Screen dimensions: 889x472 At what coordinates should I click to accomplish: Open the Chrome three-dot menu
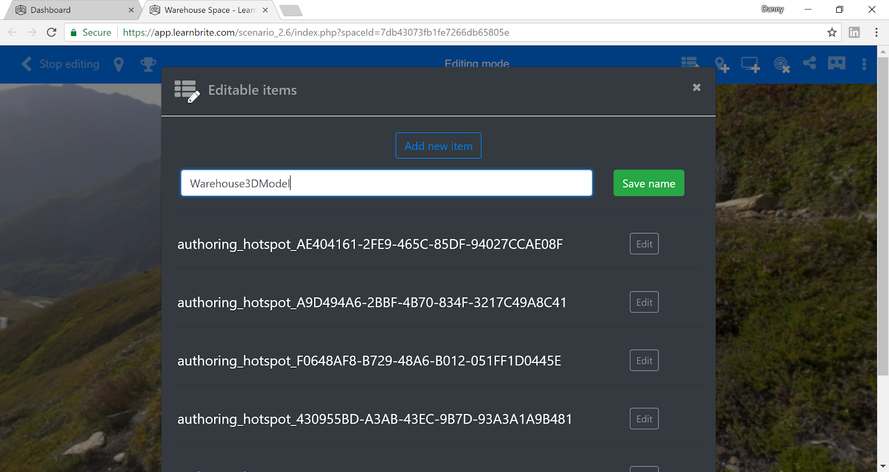click(x=876, y=32)
